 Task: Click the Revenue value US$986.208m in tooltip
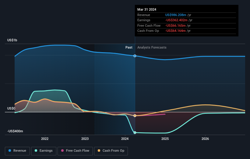[x=176, y=15]
